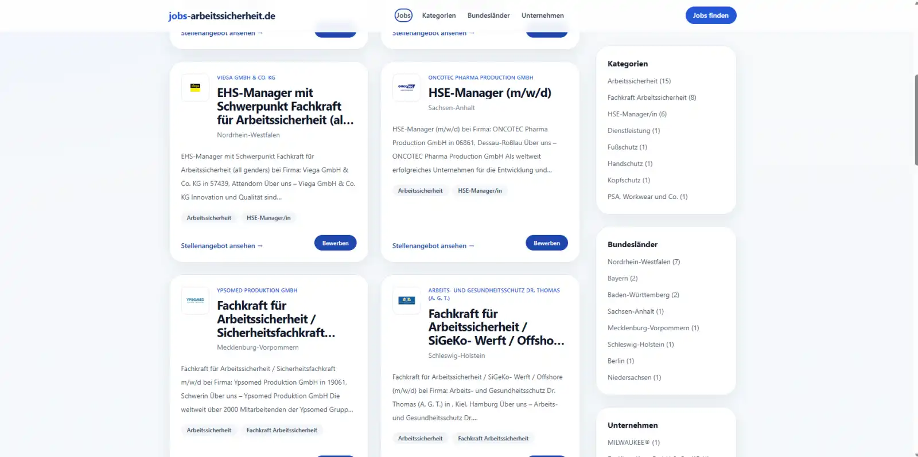918x457 pixels.
Task: Filter by company MILWAUKEE® (1)
Action: 634,443
